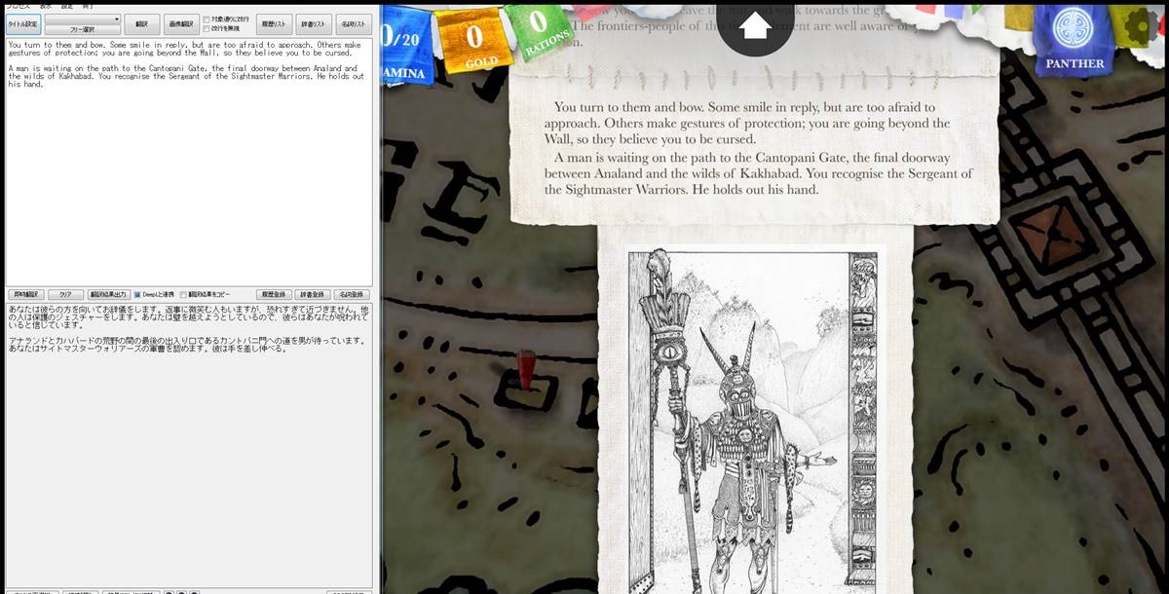Click the 翻訳 translate button

click(x=142, y=24)
